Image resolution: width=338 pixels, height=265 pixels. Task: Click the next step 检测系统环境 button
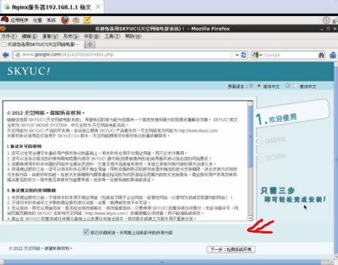pyautogui.click(x=231, y=250)
